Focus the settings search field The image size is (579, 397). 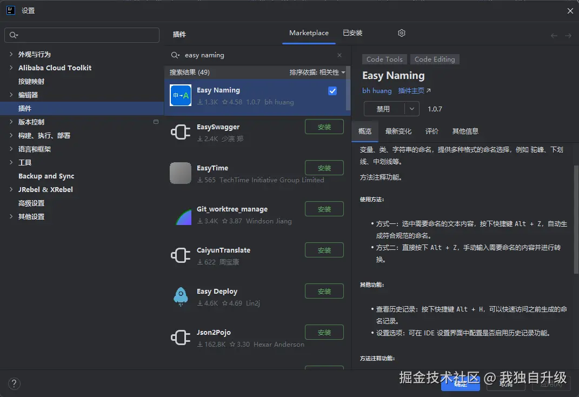[82, 35]
